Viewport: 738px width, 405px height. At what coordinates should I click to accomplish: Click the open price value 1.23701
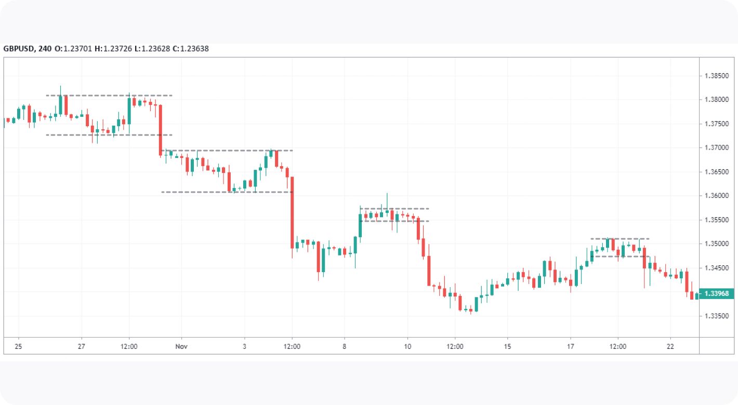click(x=76, y=49)
